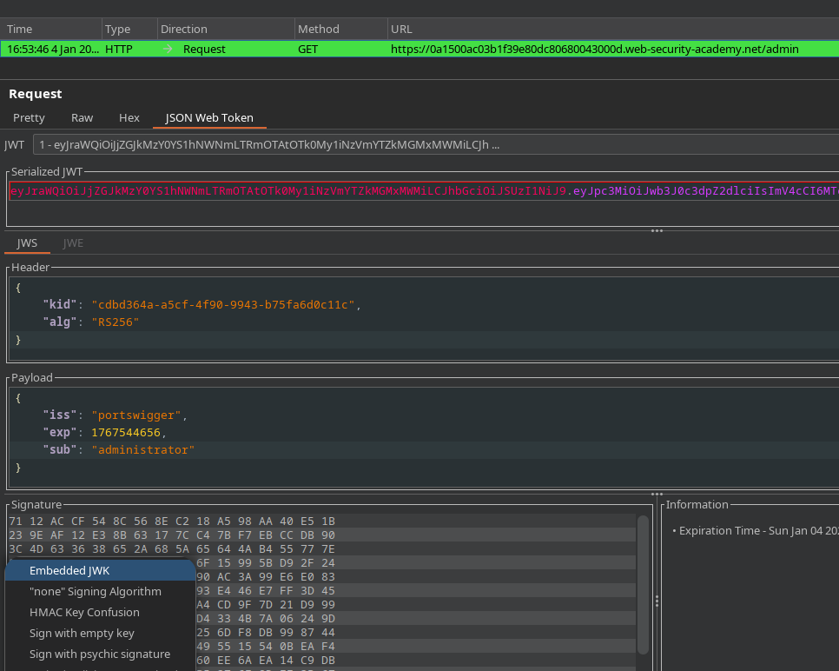Choose HMAC Key Confusion attack
839x671 pixels.
tap(84, 612)
